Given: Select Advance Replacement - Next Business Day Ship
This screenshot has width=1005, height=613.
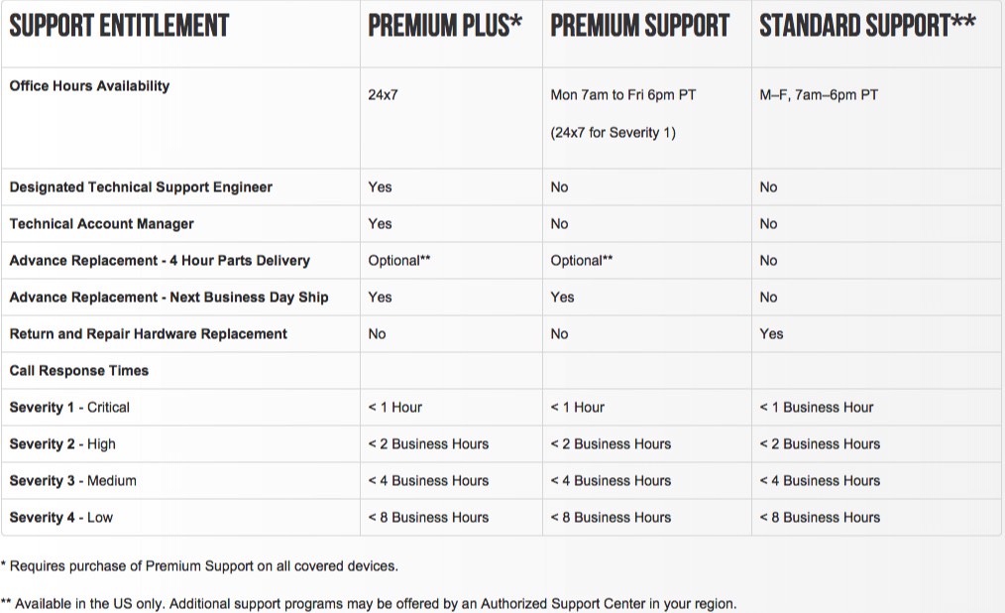Looking at the screenshot, I should (168, 297).
